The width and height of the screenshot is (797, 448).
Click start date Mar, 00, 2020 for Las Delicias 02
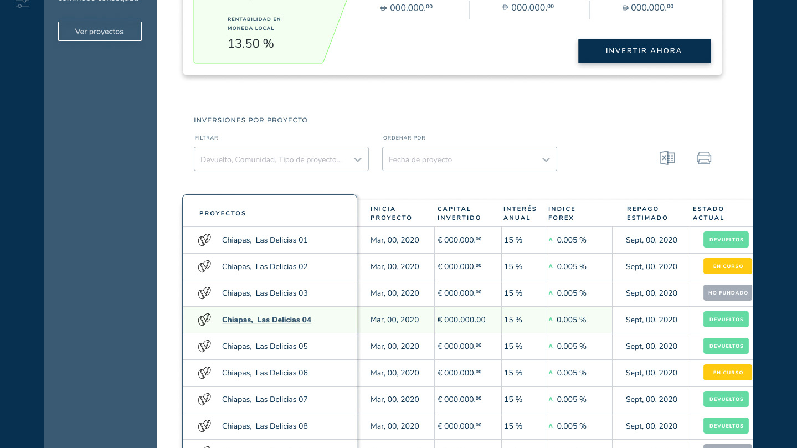(395, 266)
